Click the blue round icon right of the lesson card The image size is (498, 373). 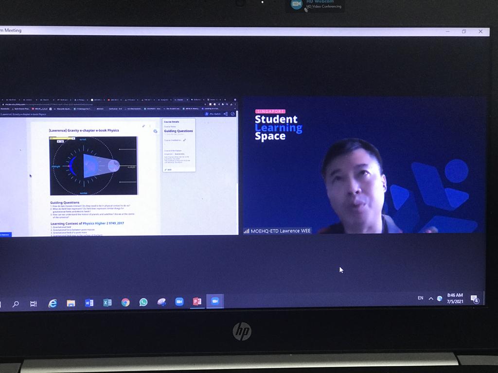point(155,131)
